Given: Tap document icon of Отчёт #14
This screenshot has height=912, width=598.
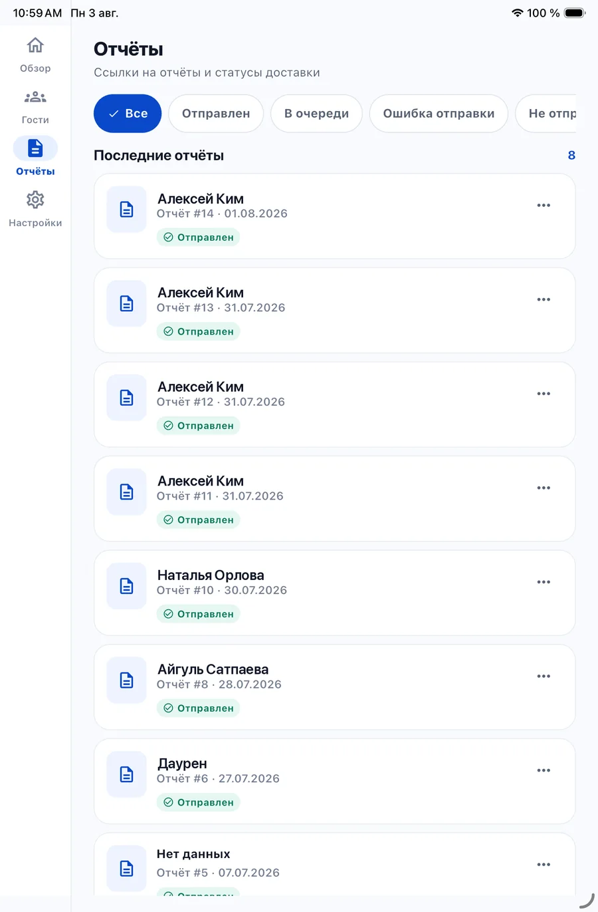Looking at the screenshot, I should click(x=126, y=210).
